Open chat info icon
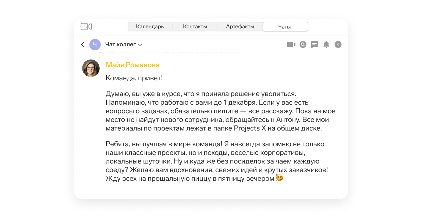 tap(338, 45)
